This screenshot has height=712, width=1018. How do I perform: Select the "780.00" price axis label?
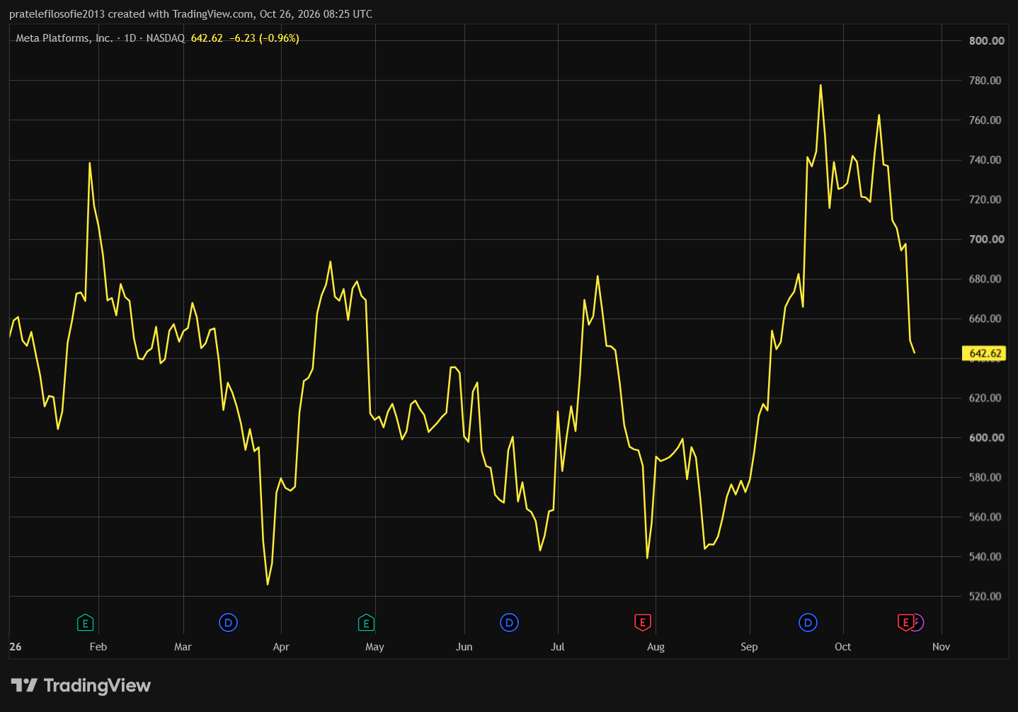click(x=986, y=81)
